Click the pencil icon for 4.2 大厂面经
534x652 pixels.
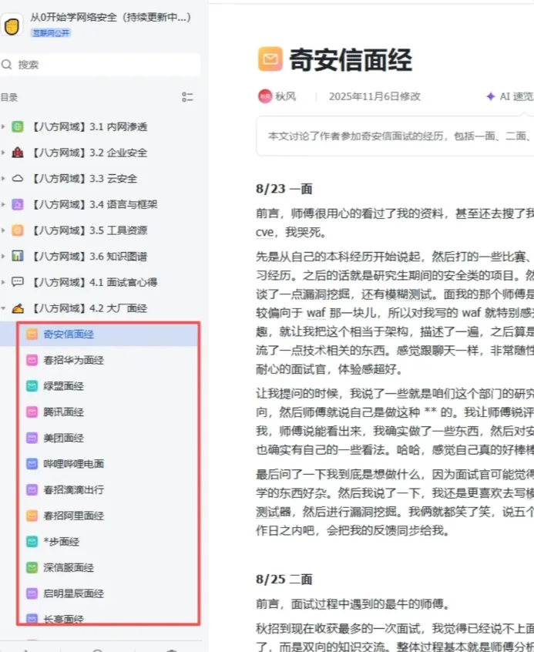tap(18, 308)
